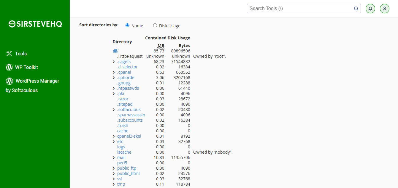The image size is (398, 188).
Task: Open the .subaccounts directory link
Action: pyautogui.click(x=130, y=120)
